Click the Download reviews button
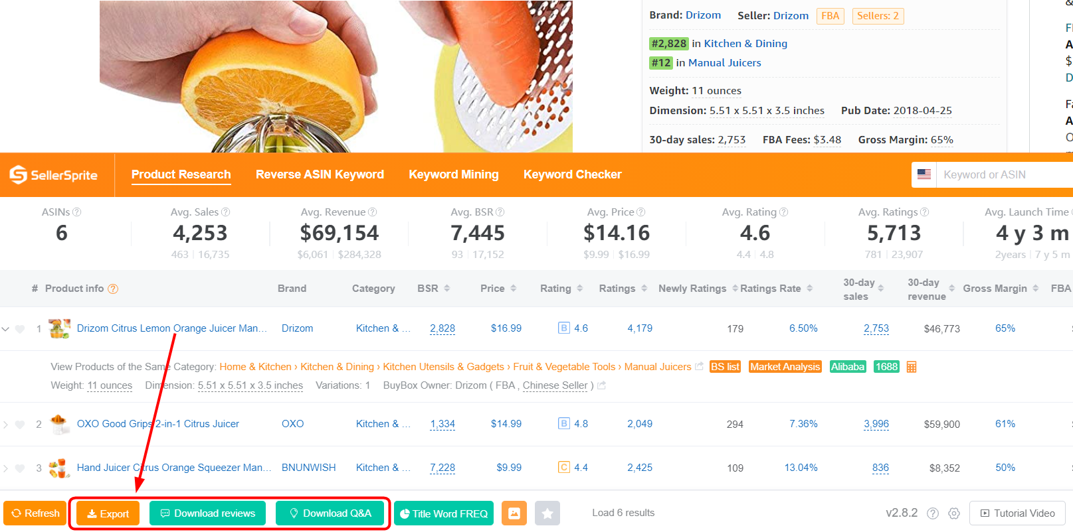1073x532 pixels. [x=207, y=513]
